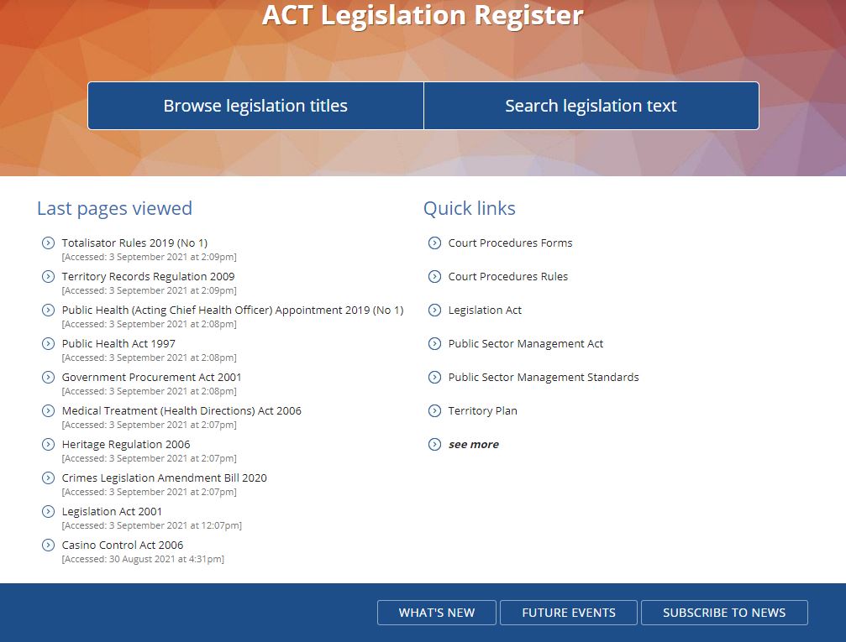The image size is (846, 642).
Task: Click arrow icon beside Public Health Act 1997
Action: tap(48, 344)
